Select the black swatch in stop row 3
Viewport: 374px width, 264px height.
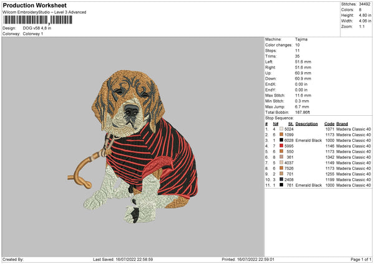(281, 140)
